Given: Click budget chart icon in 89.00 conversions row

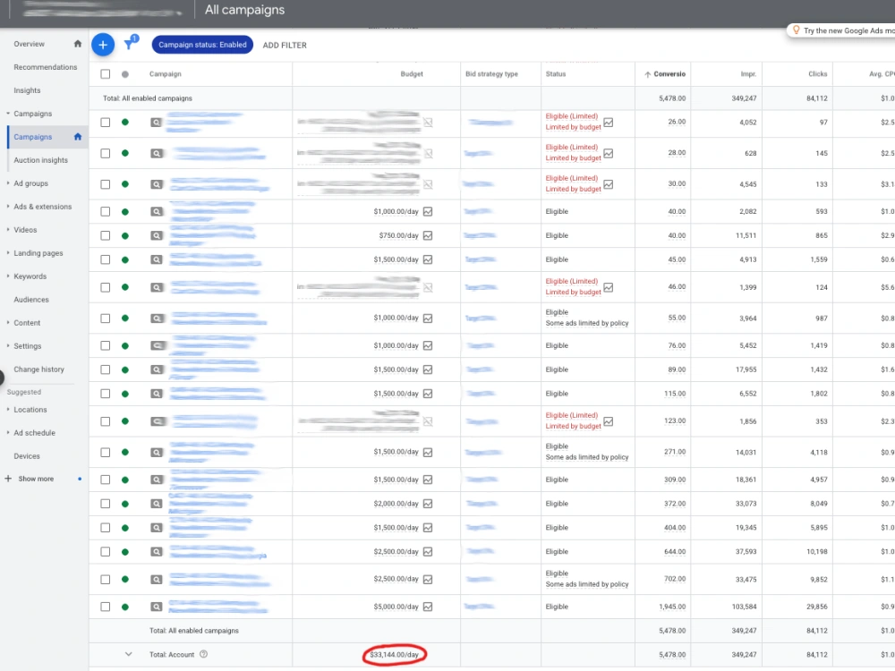Looking at the screenshot, I should [x=428, y=369].
